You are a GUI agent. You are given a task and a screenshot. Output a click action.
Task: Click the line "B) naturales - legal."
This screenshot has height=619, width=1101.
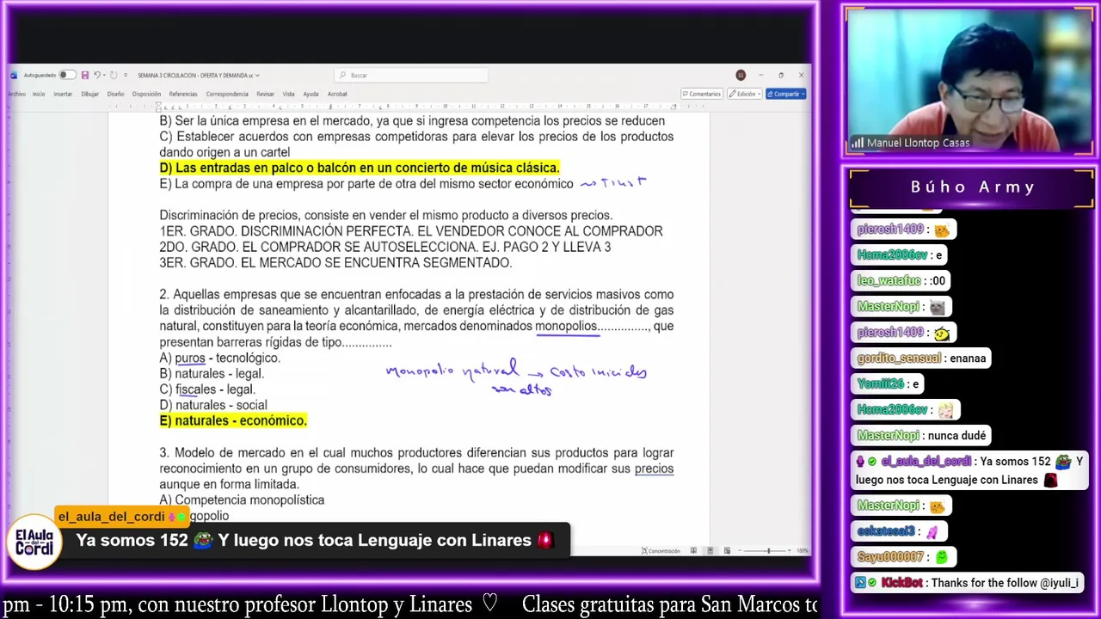212,373
